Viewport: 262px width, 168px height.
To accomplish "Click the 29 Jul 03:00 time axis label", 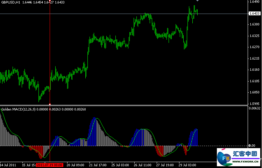I will pyautogui.click(x=187, y=165).
